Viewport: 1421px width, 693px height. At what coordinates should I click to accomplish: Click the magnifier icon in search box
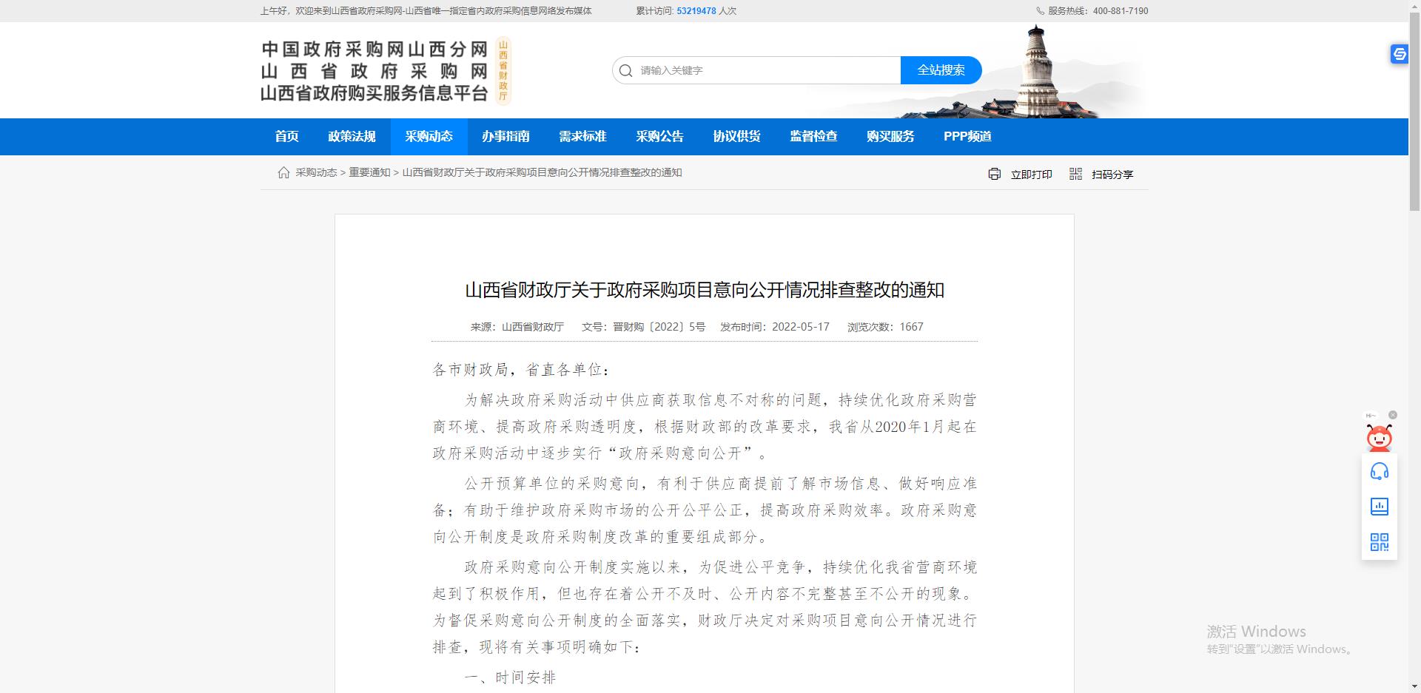pyautogui.click(x=626, y=71)
